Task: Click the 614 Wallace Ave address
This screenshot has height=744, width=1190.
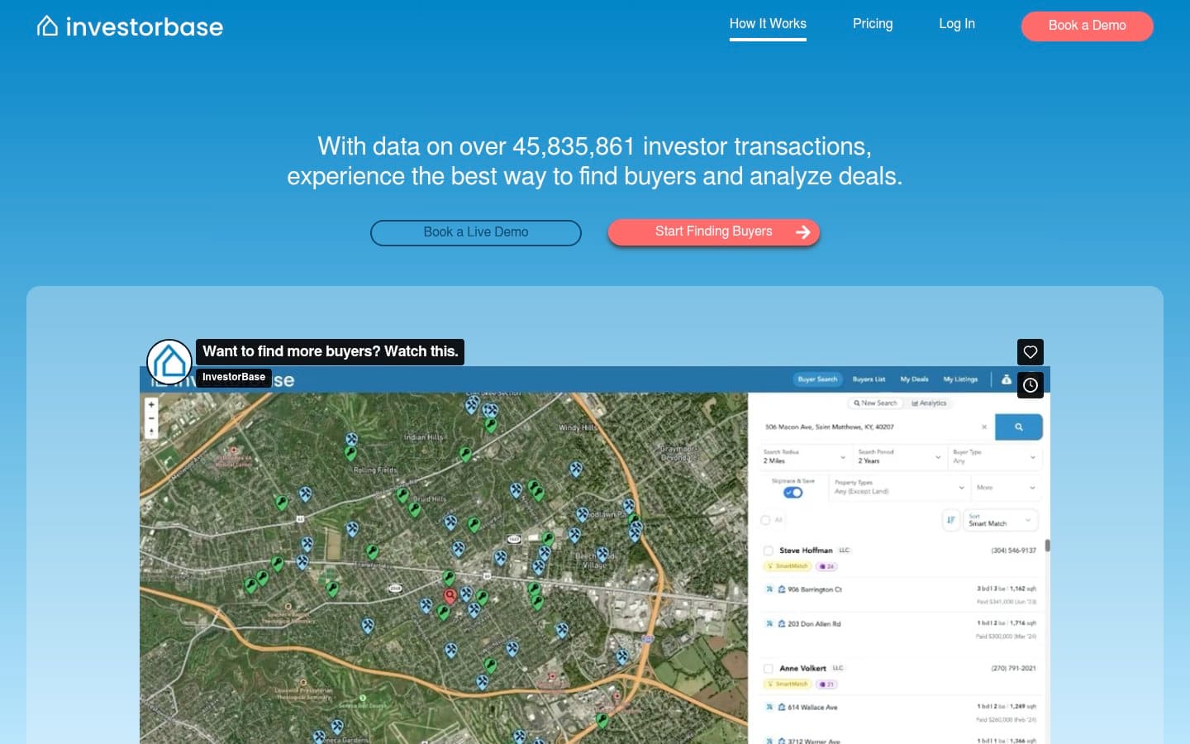Action: [x=812, y=708]
